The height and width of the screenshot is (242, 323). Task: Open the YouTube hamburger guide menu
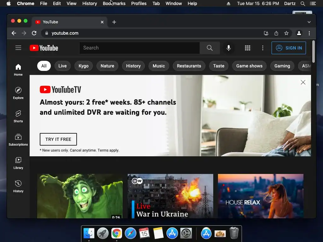pos(18,48)
